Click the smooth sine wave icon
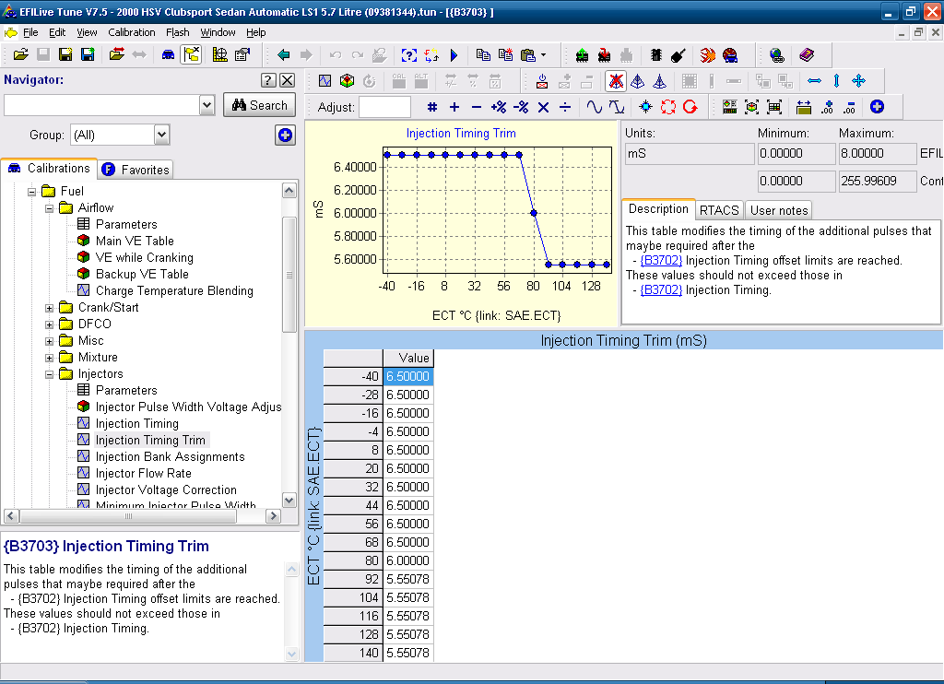The width and height of the screenshot is (944, 684). [595, 107]
